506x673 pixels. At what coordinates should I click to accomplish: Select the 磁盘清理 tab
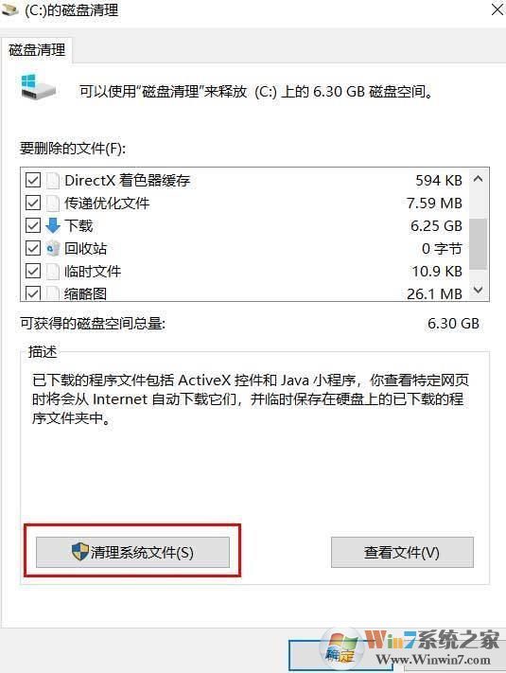[x=37, y=50]
